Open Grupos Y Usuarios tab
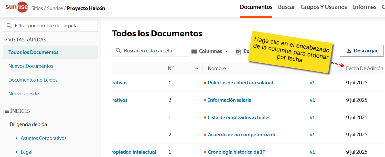This screenshot has height=157, width=385. tap(324, 7)
